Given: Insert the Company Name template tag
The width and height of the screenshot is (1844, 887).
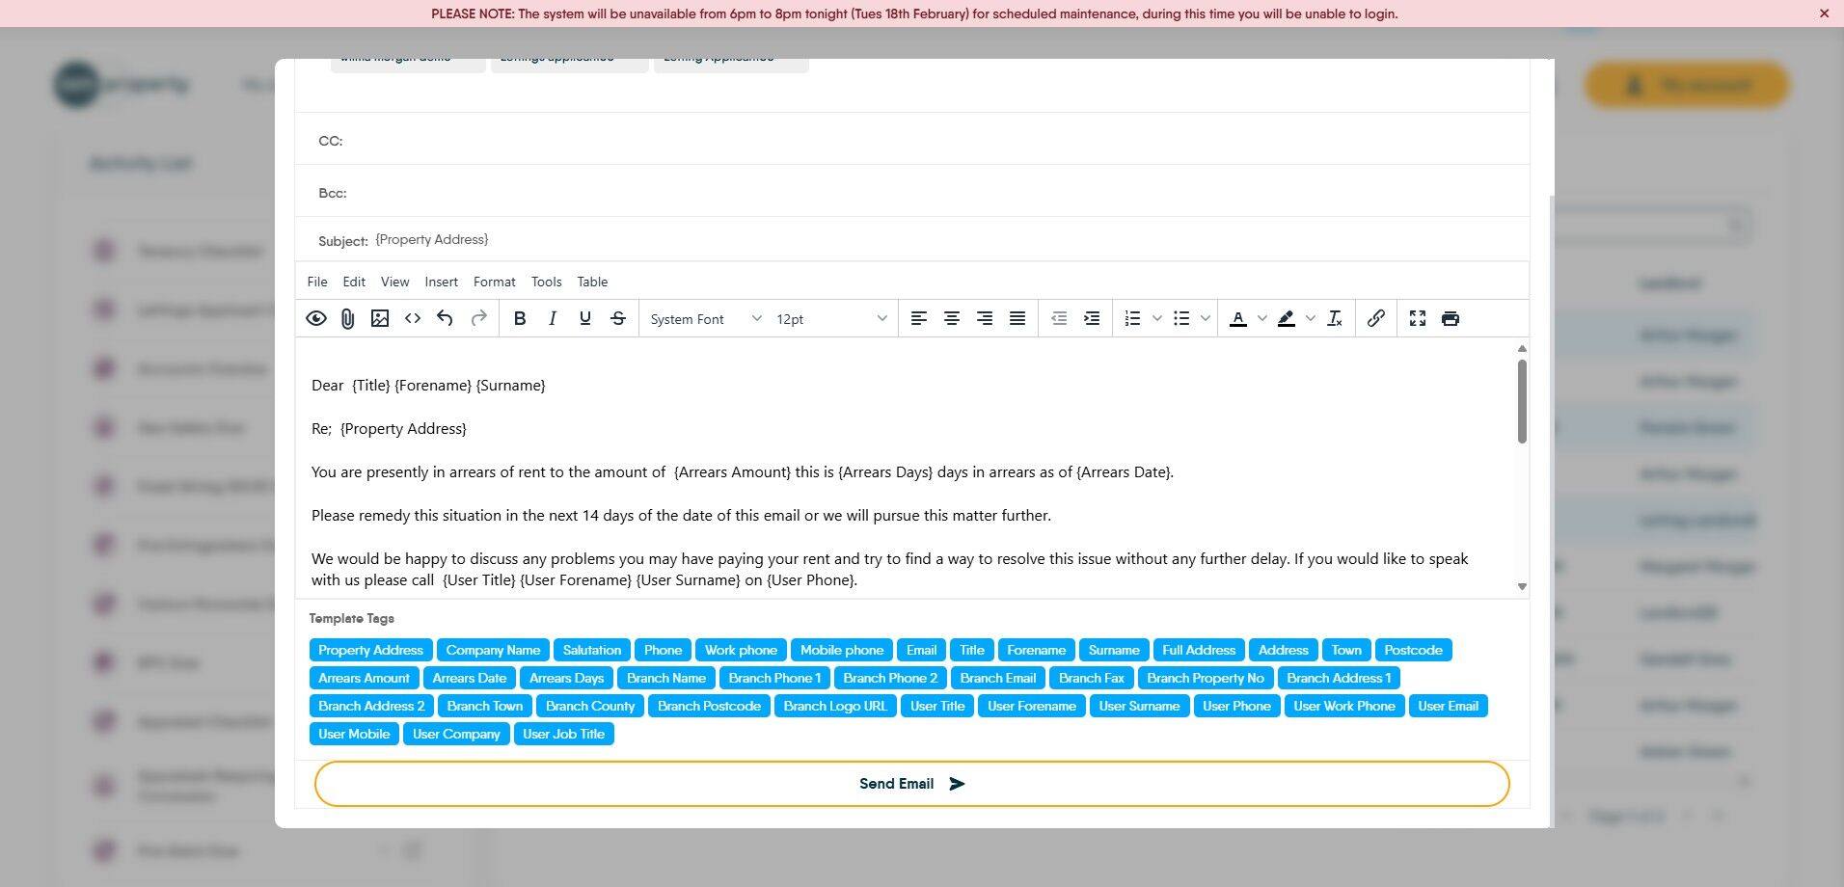Looking at the screenshot, I should 493,651.
